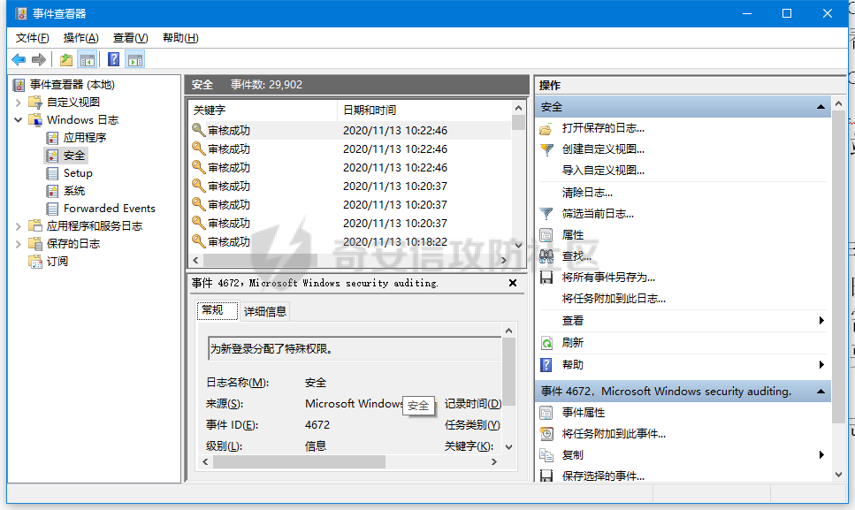
Task: Click the 查找 binoculars icon
Action: pos(546,256)
